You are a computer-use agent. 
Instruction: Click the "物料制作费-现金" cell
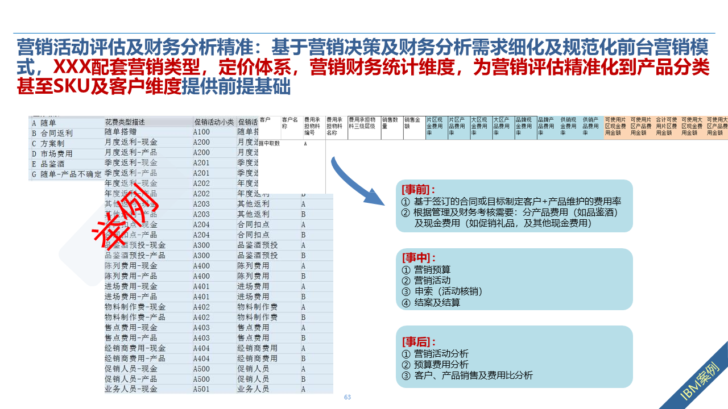[148, 307]
